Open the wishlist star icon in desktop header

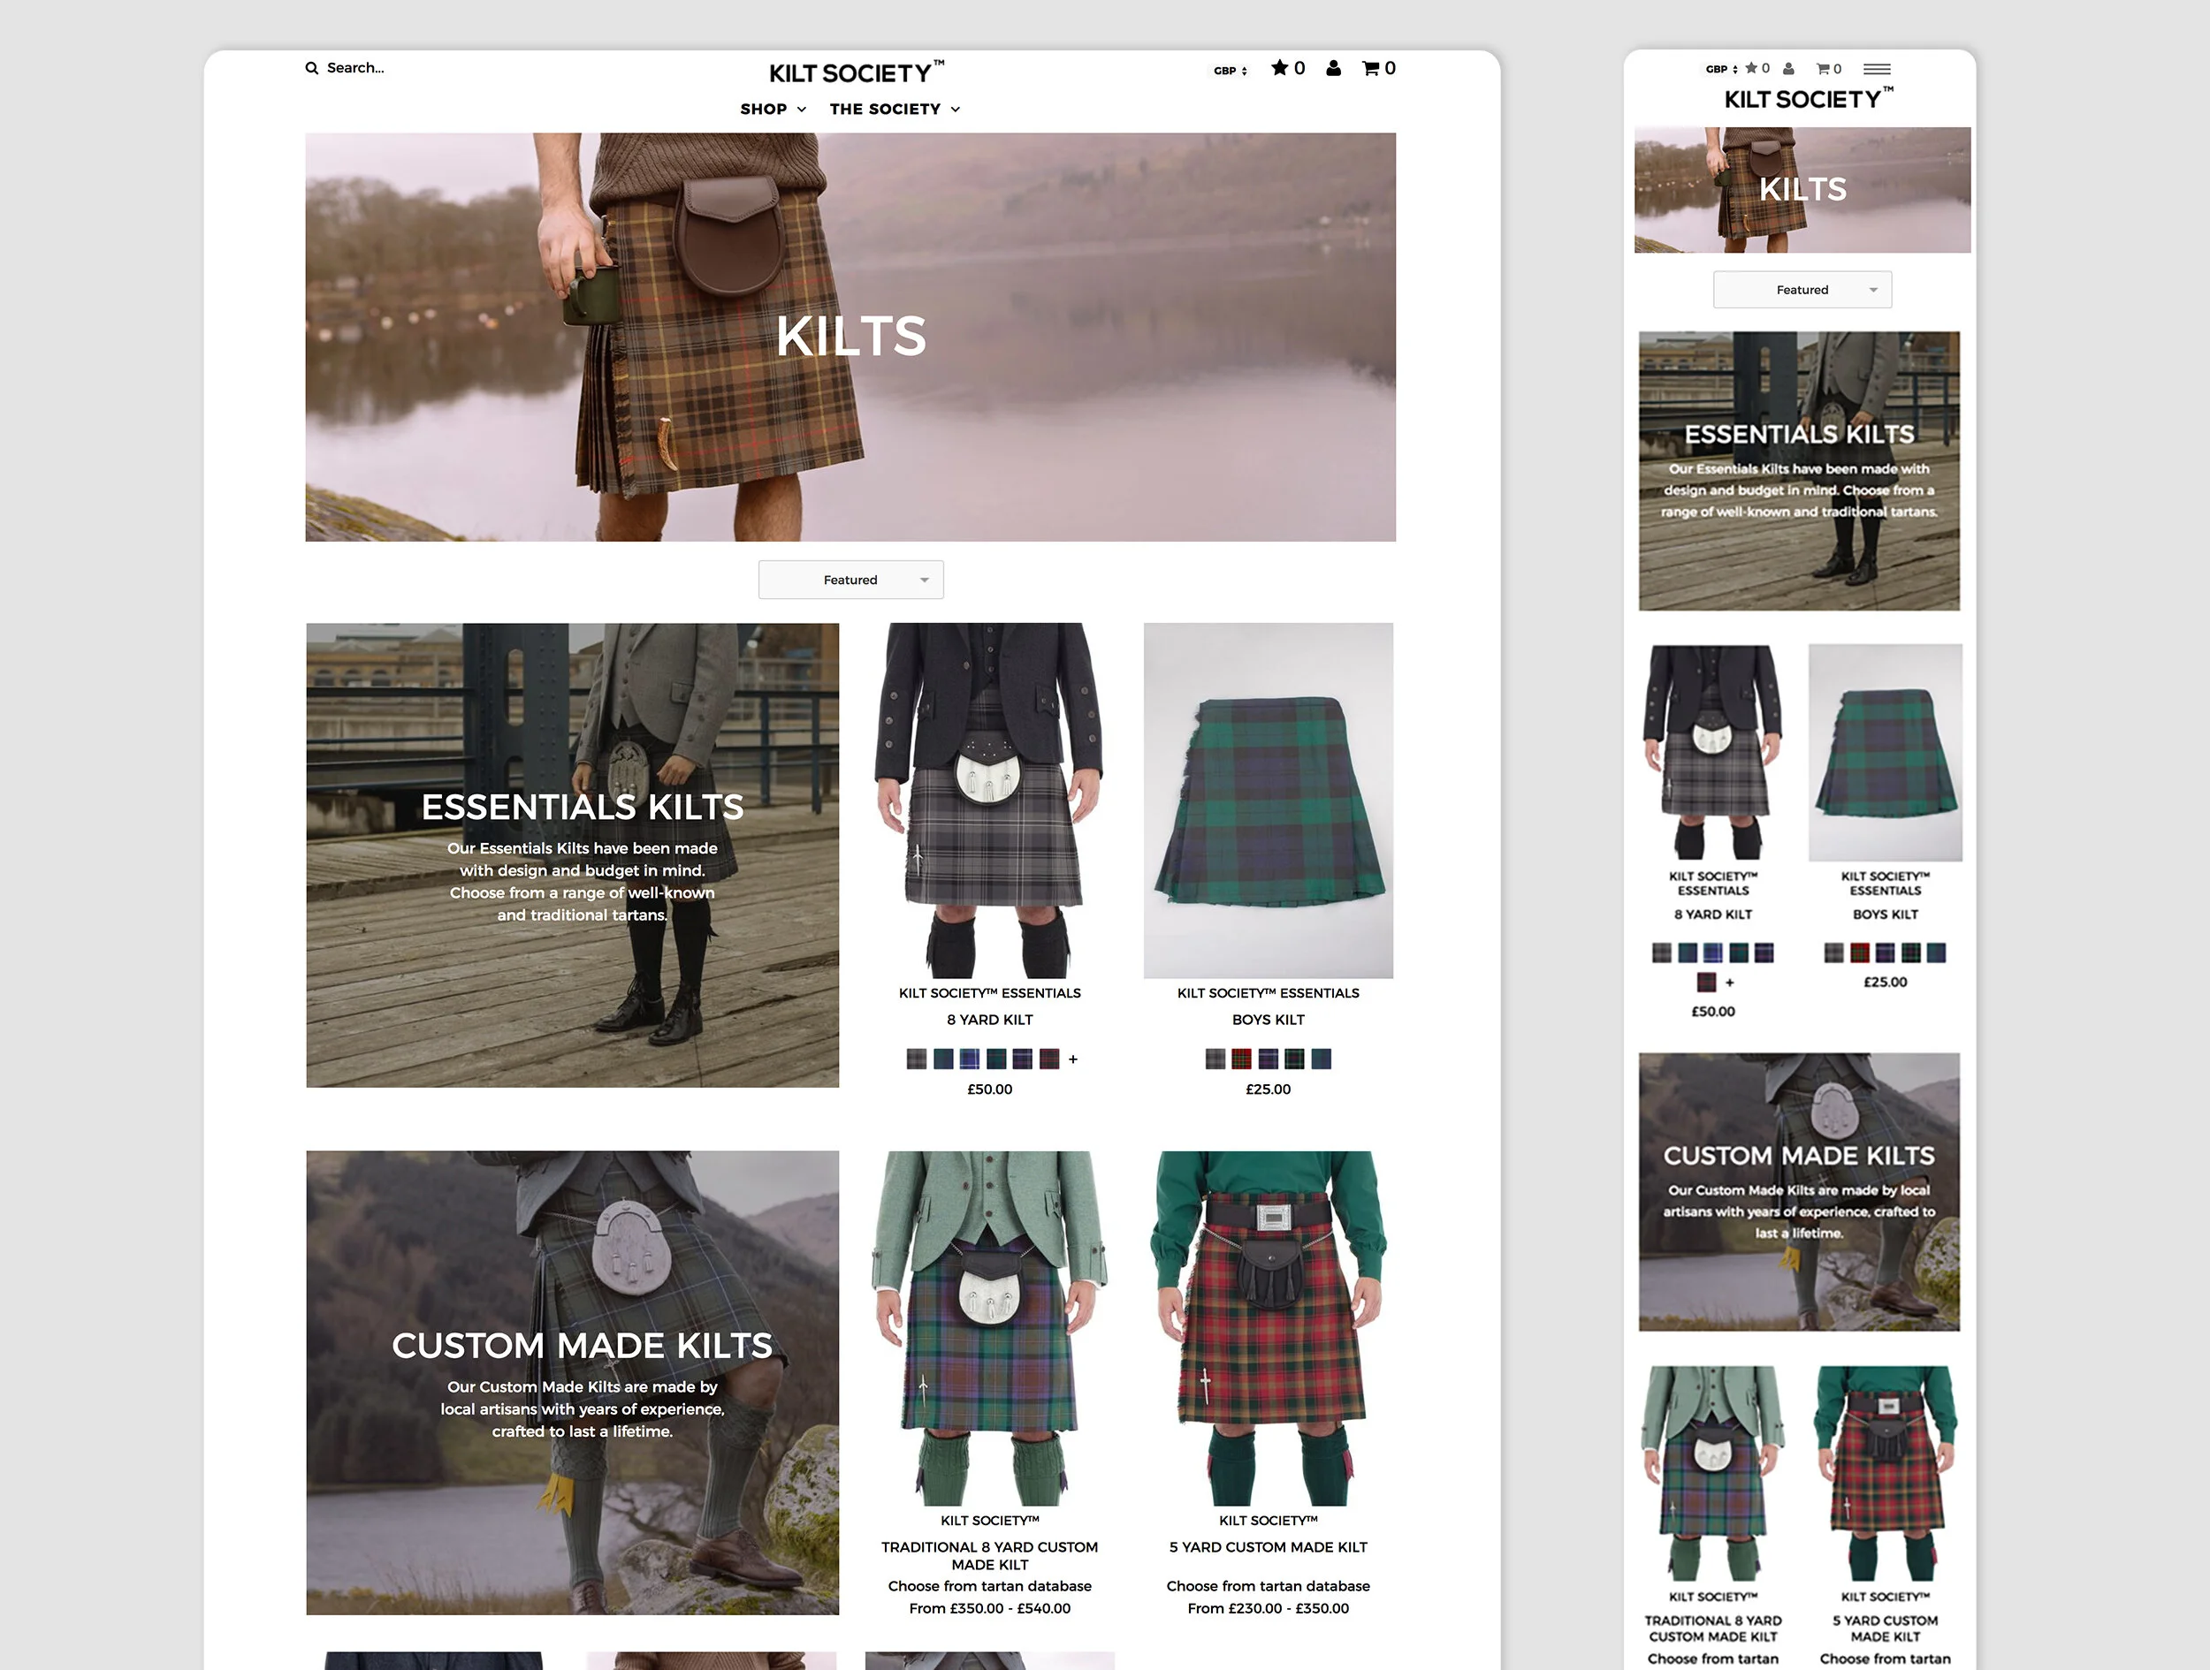click(x=1280, y=68)
